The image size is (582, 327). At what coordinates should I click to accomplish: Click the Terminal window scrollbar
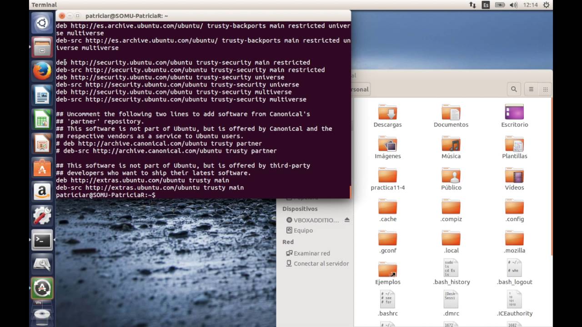(x=349, y=192)
